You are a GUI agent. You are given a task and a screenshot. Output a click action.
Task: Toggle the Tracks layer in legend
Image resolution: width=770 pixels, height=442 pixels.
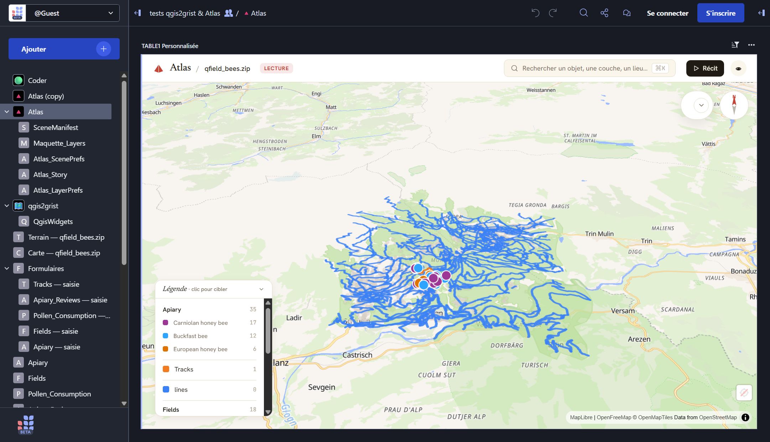(x=209, y=369)
